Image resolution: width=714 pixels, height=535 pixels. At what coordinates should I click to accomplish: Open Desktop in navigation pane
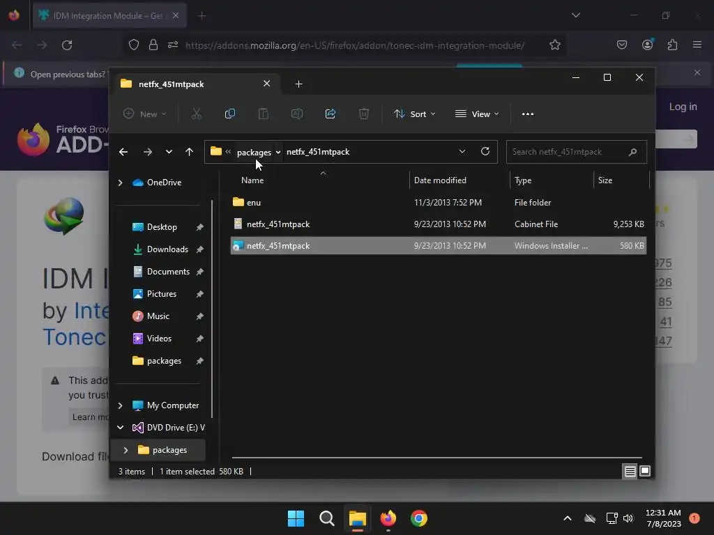(x=162, y=227)
